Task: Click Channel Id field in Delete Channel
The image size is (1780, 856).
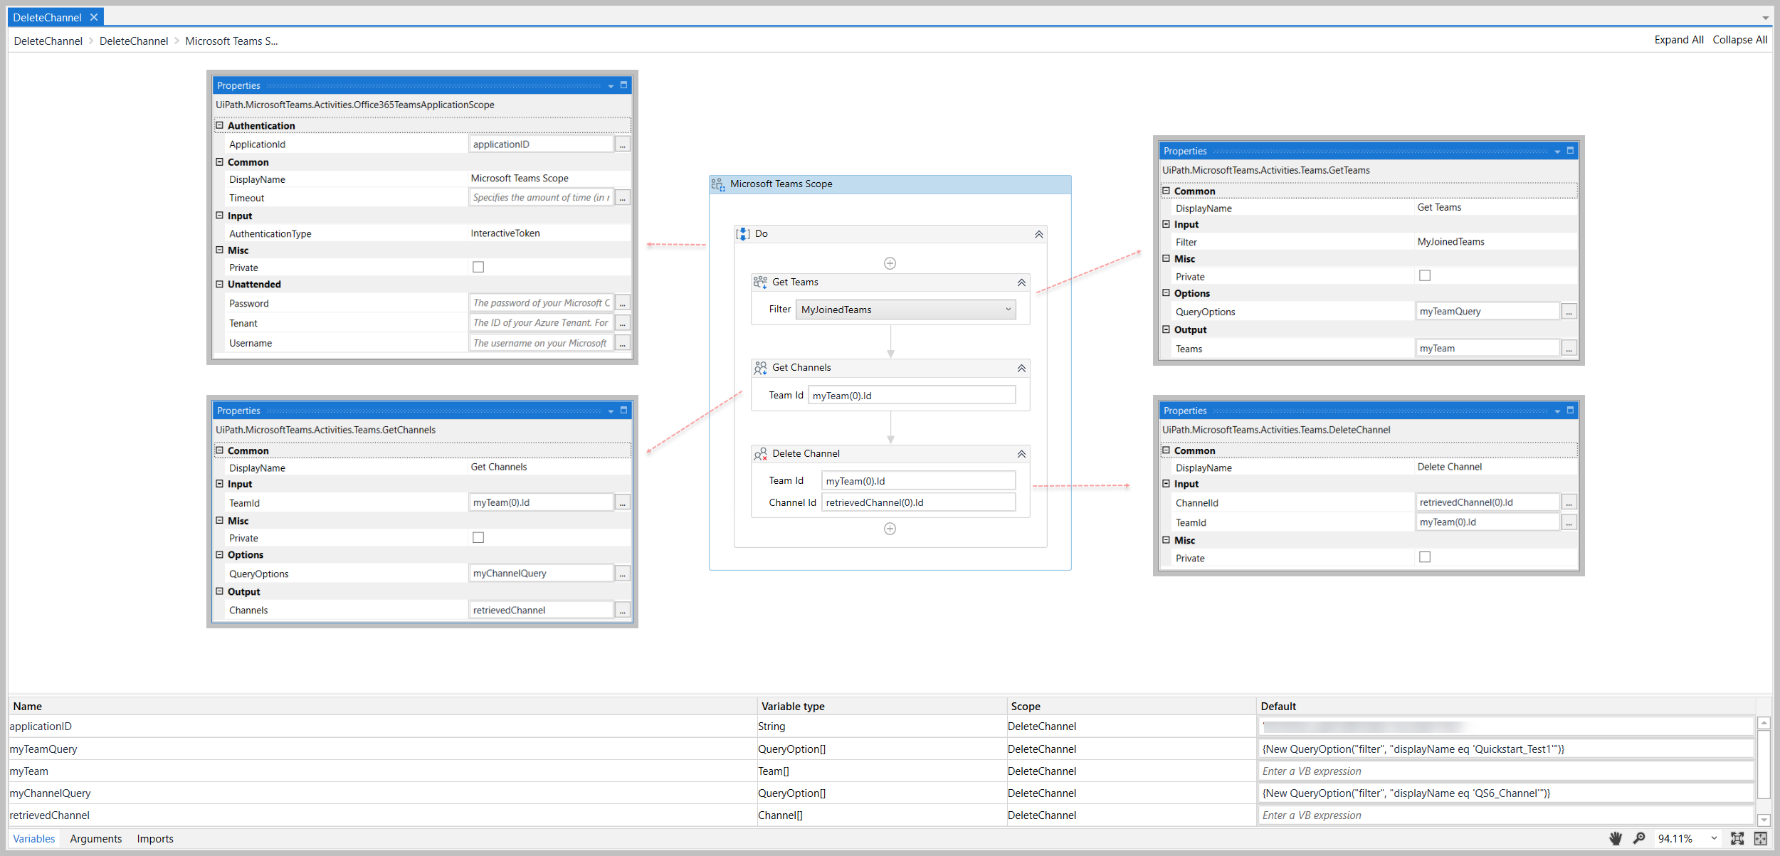Action: point(918,502)
